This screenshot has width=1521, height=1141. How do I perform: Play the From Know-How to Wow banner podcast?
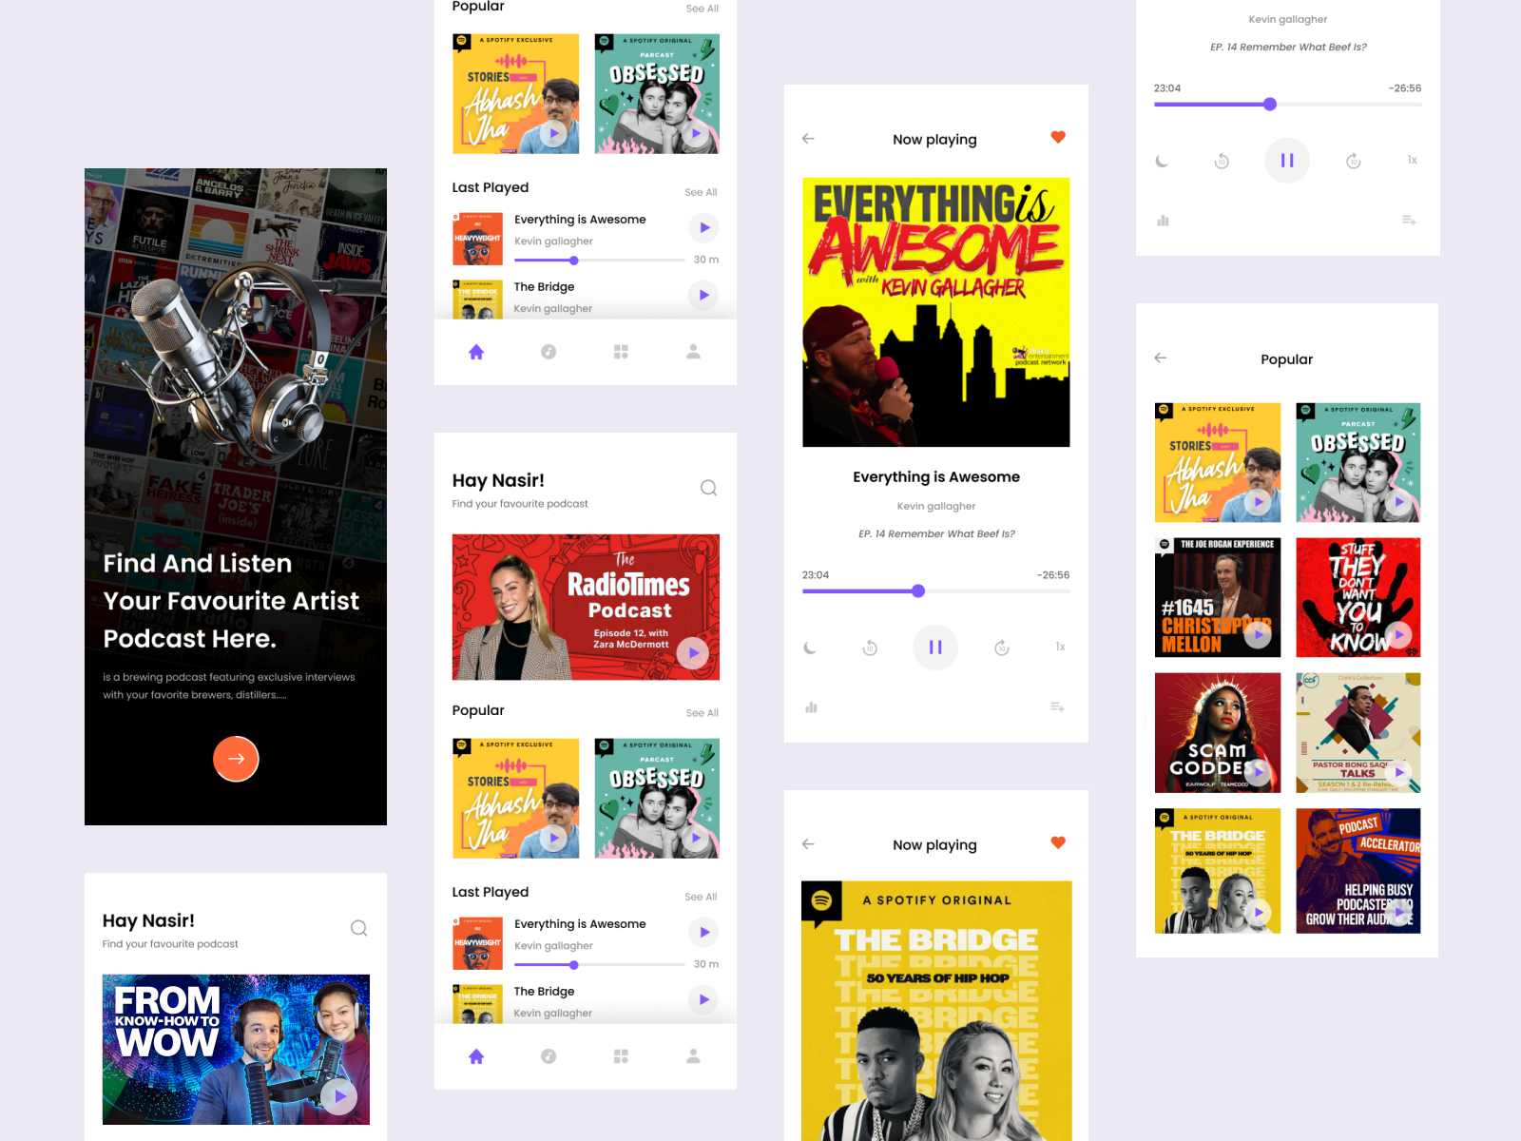pyautogui.click(x=339, y=1096)
